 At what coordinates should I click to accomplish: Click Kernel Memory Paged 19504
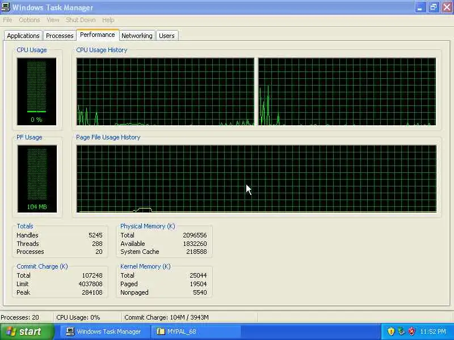pyautogui.click(x=198, y=284)
